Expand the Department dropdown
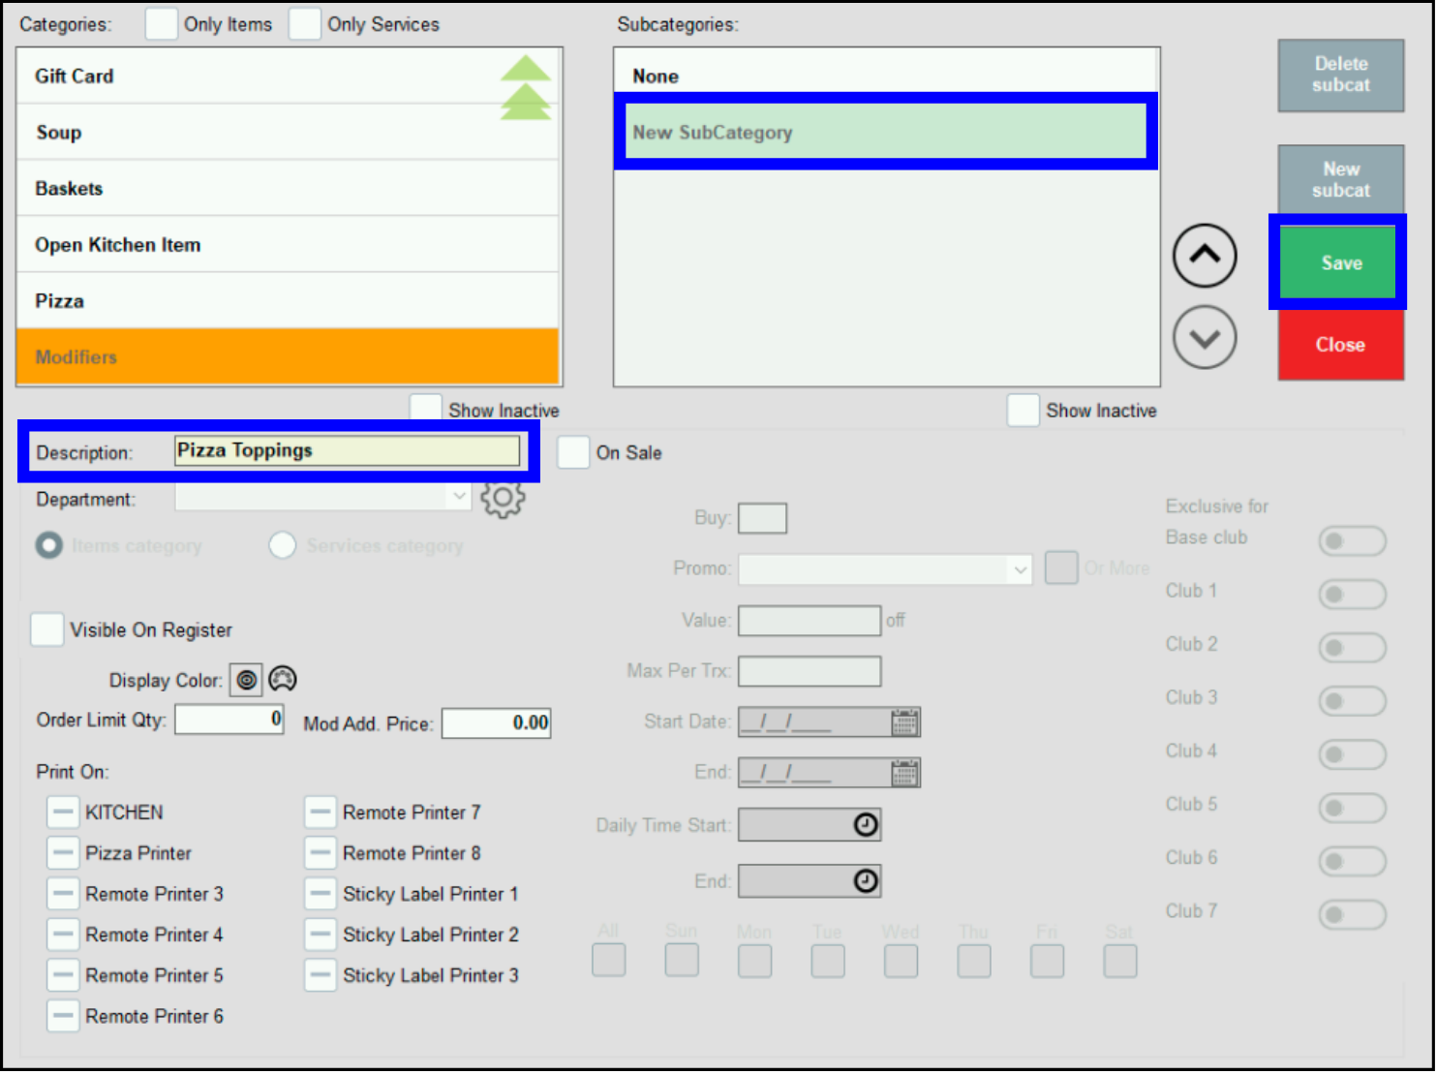Image resolution: width=1437 pixels, height=1074 pixels. pyautogui.click(x=459, y=496)
